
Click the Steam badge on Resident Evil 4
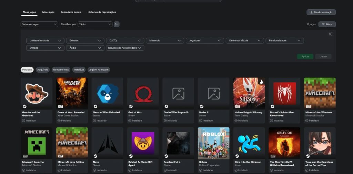tap(167, 156)
